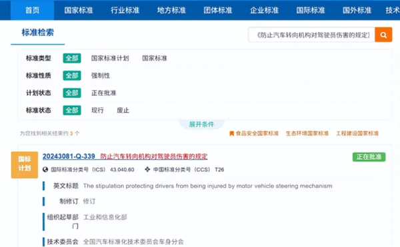Open the 企业标准 navigation tab

pos(264,10)
